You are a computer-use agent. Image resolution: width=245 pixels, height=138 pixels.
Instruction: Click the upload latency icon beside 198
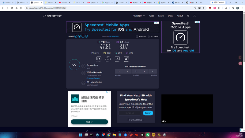pyautogui.click(x=127, y=53)
